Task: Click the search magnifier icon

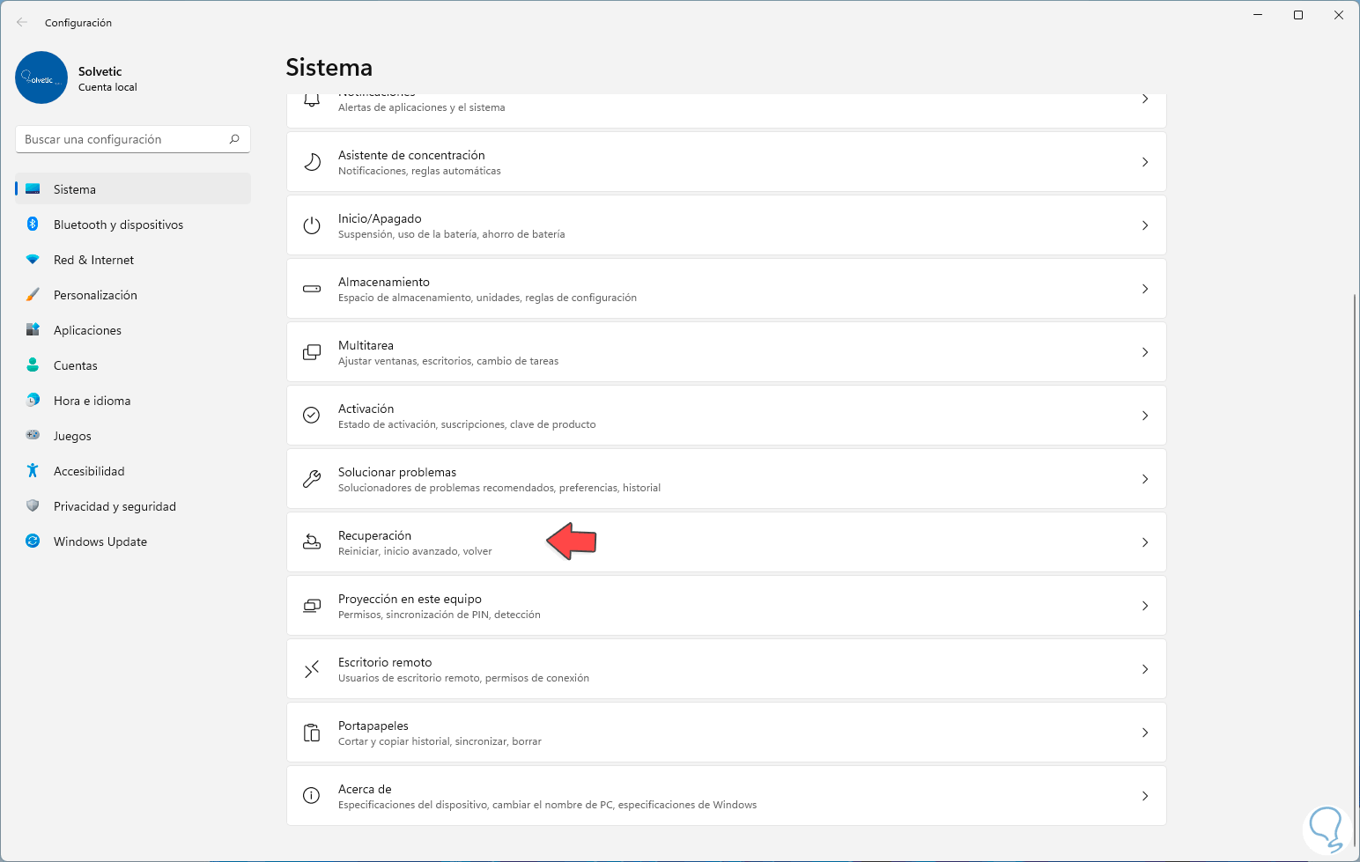Action: click(x=234, y=139)
